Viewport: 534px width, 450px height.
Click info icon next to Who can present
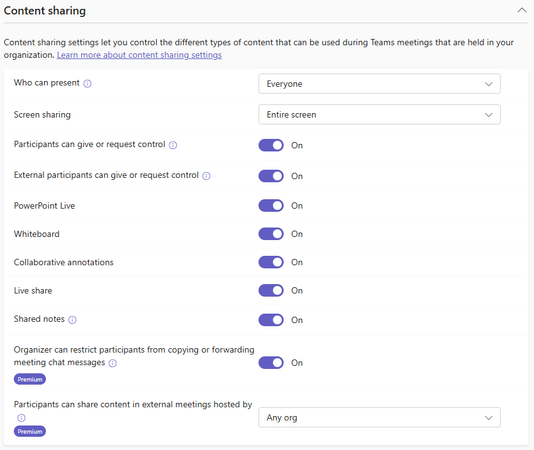tap(87, 84)
